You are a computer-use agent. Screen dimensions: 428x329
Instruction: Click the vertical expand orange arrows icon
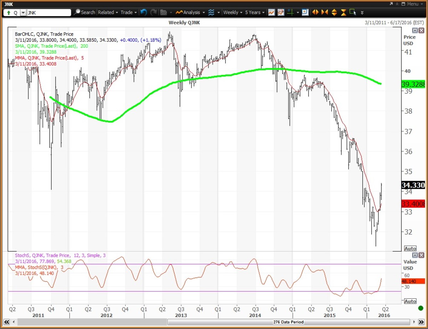(x=334, y=12)
